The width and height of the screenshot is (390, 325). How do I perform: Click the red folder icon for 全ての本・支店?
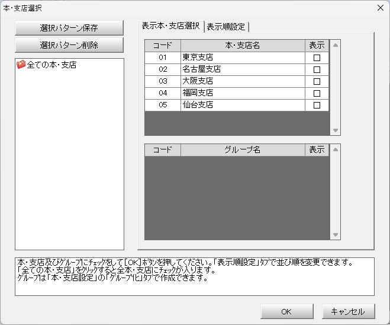[x=21, y=64]
